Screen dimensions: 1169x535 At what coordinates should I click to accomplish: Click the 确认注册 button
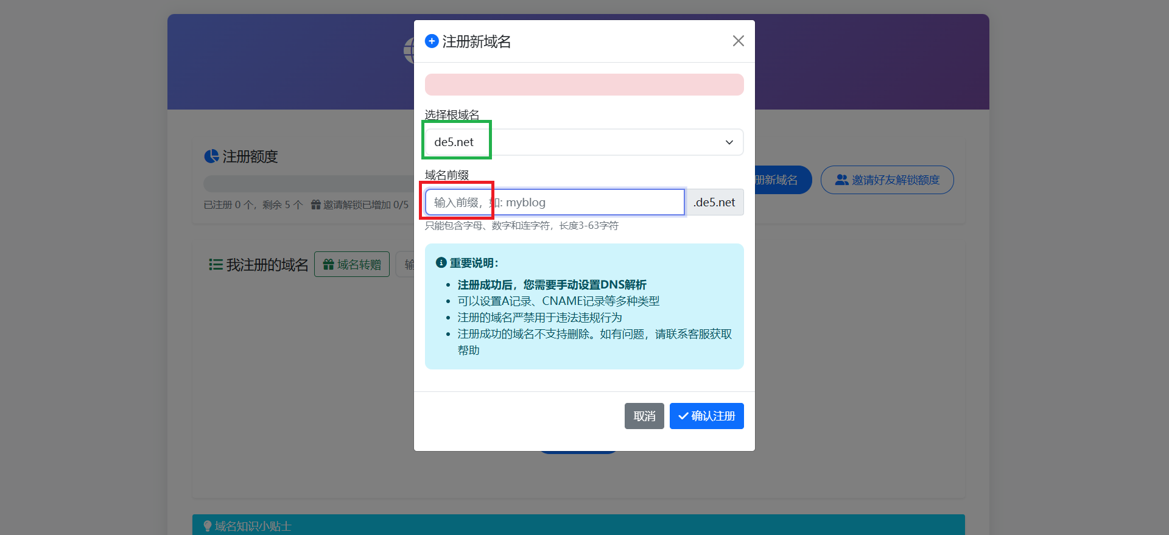pyautogui.click(x=706, y=416)
